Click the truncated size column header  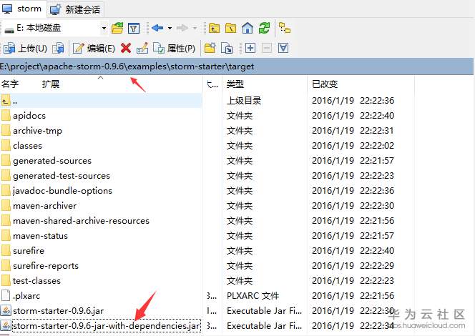[x=212, y=84]
